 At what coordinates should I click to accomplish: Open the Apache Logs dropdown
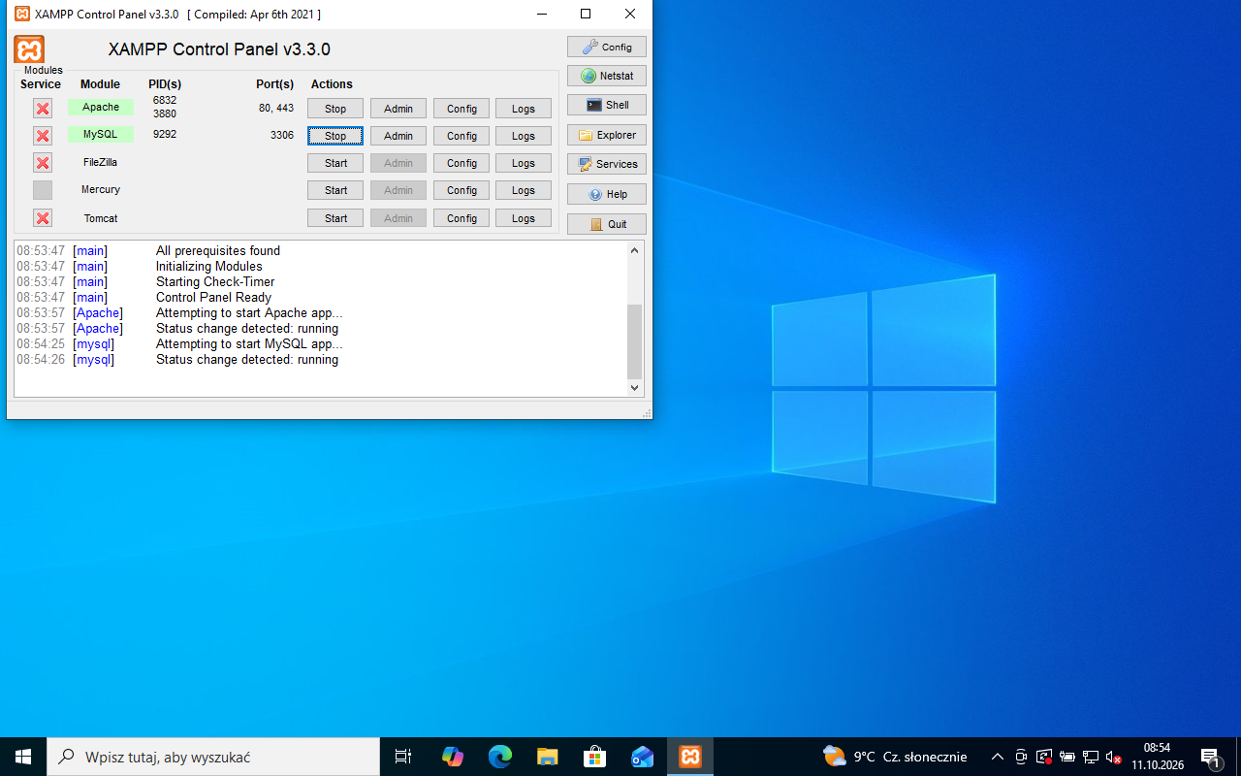click(x=524, y=109)
